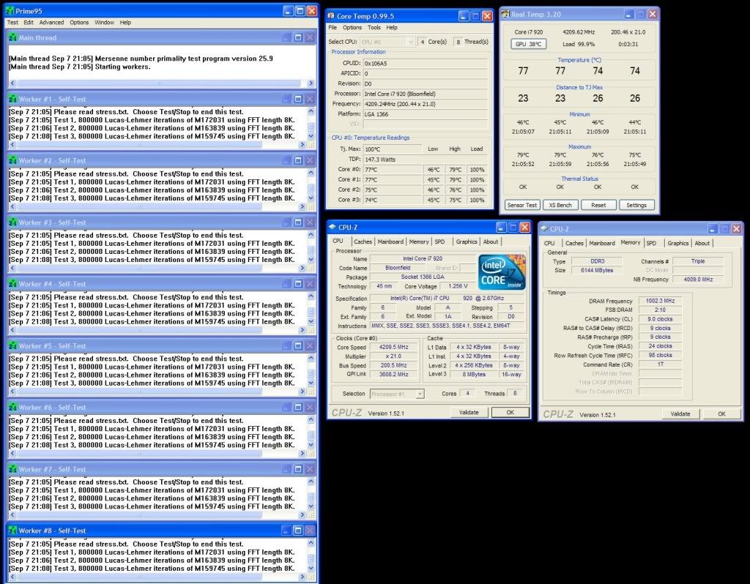The image size is (750, 584).
Task: Click the GPU 38°C button in Real Temp
Action: click(x=529, y=44)
